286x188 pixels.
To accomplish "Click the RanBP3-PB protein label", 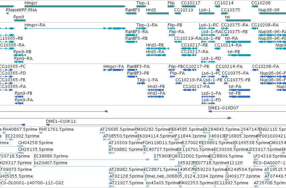I will click(x=138, y=73).
